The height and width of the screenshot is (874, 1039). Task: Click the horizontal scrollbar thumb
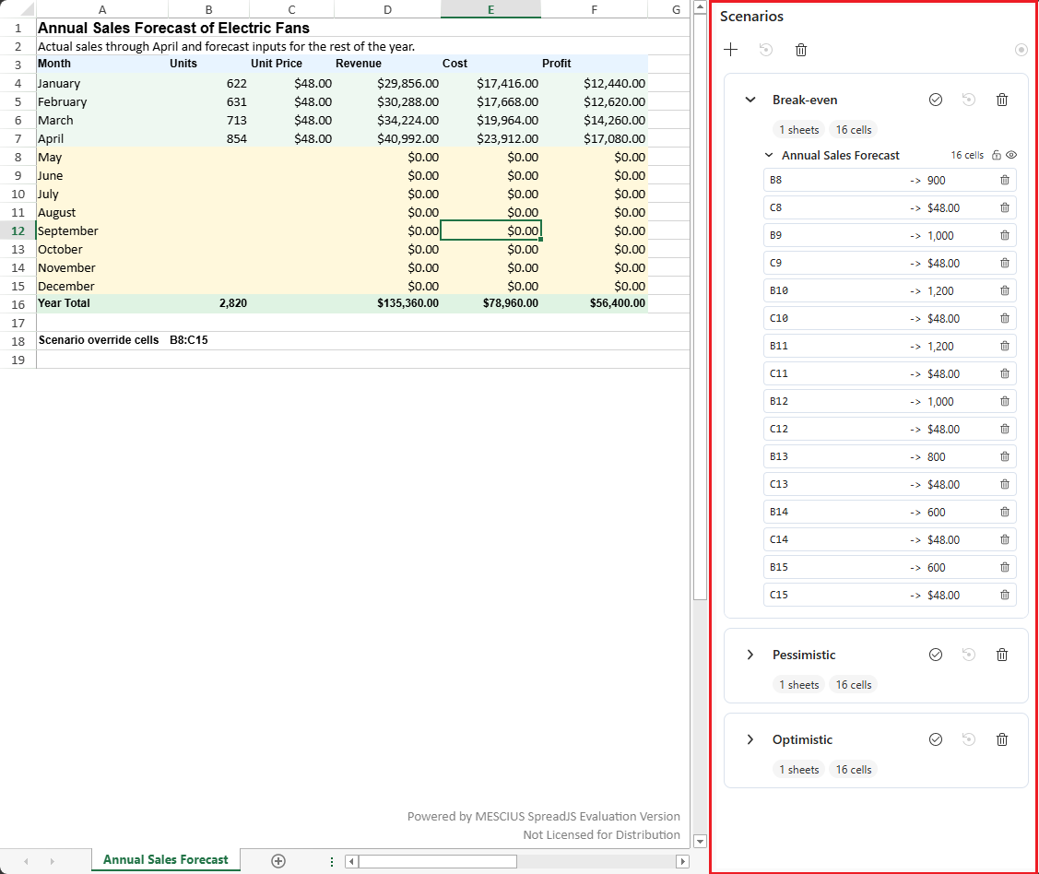point(437,861)
